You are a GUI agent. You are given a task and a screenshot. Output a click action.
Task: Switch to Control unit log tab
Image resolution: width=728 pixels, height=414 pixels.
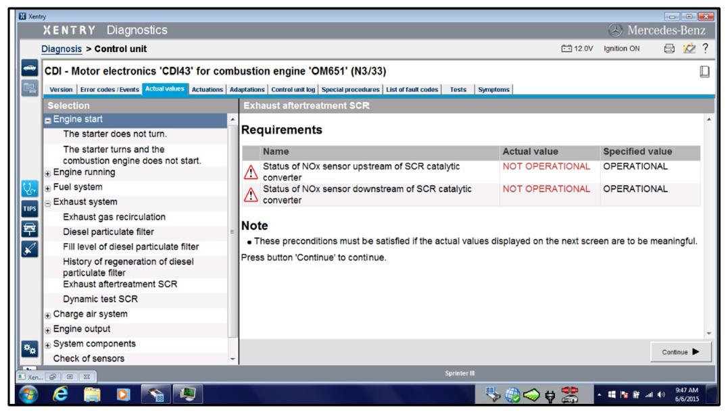293,90
